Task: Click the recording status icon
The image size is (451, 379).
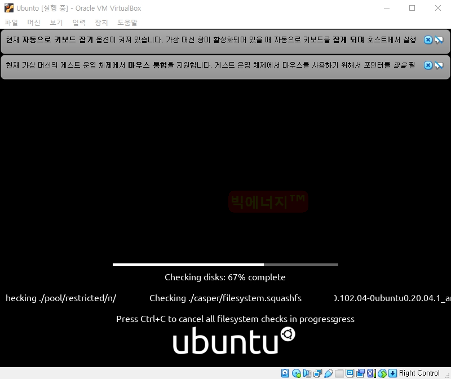Action: pyautogui.click(x=360, y=373)
